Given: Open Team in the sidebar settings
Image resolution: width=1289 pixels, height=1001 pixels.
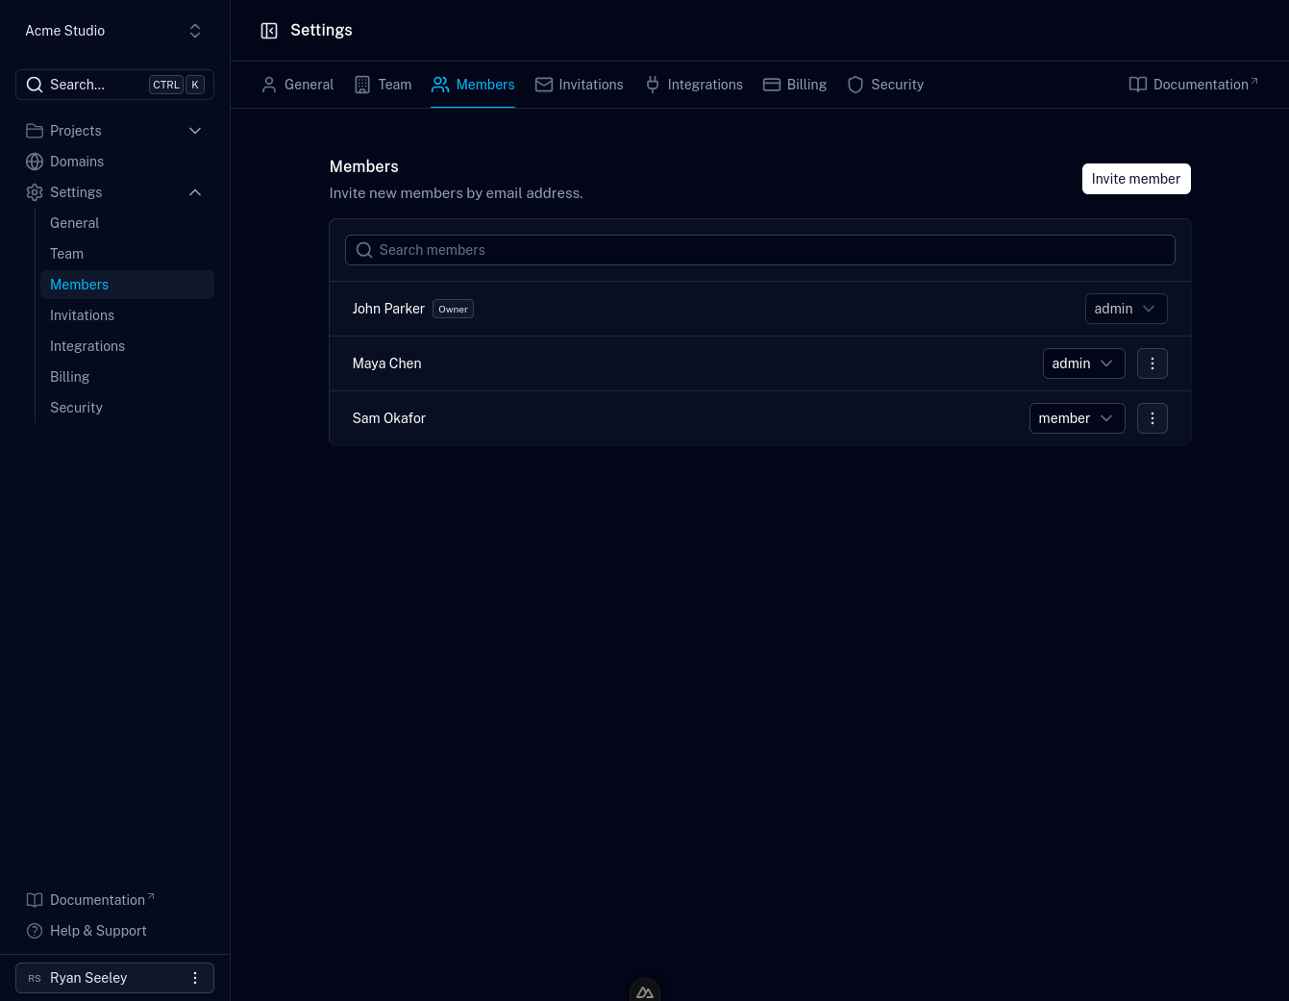Looking at the screenshot, I should [x=127, y=254].
